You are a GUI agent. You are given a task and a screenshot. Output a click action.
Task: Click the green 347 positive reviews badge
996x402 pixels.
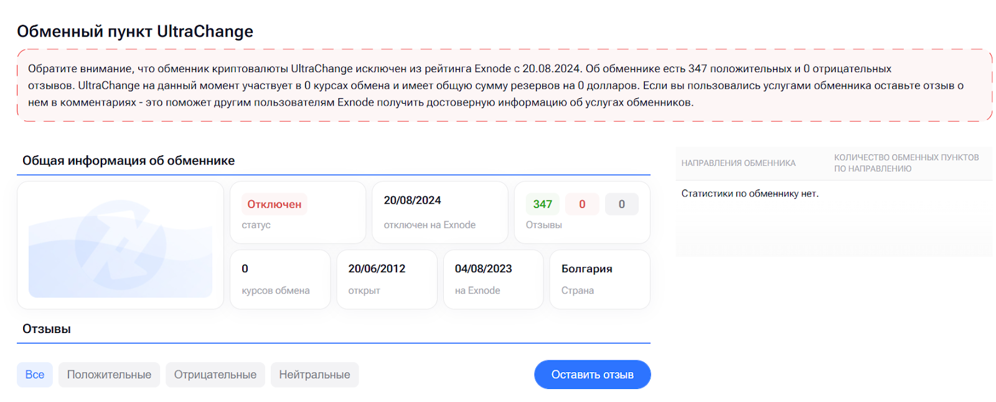[x=543, y=204]
